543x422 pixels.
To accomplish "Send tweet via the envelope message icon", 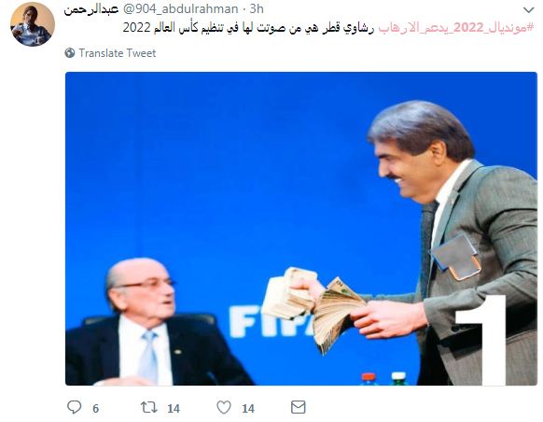I will click(299, 407).
